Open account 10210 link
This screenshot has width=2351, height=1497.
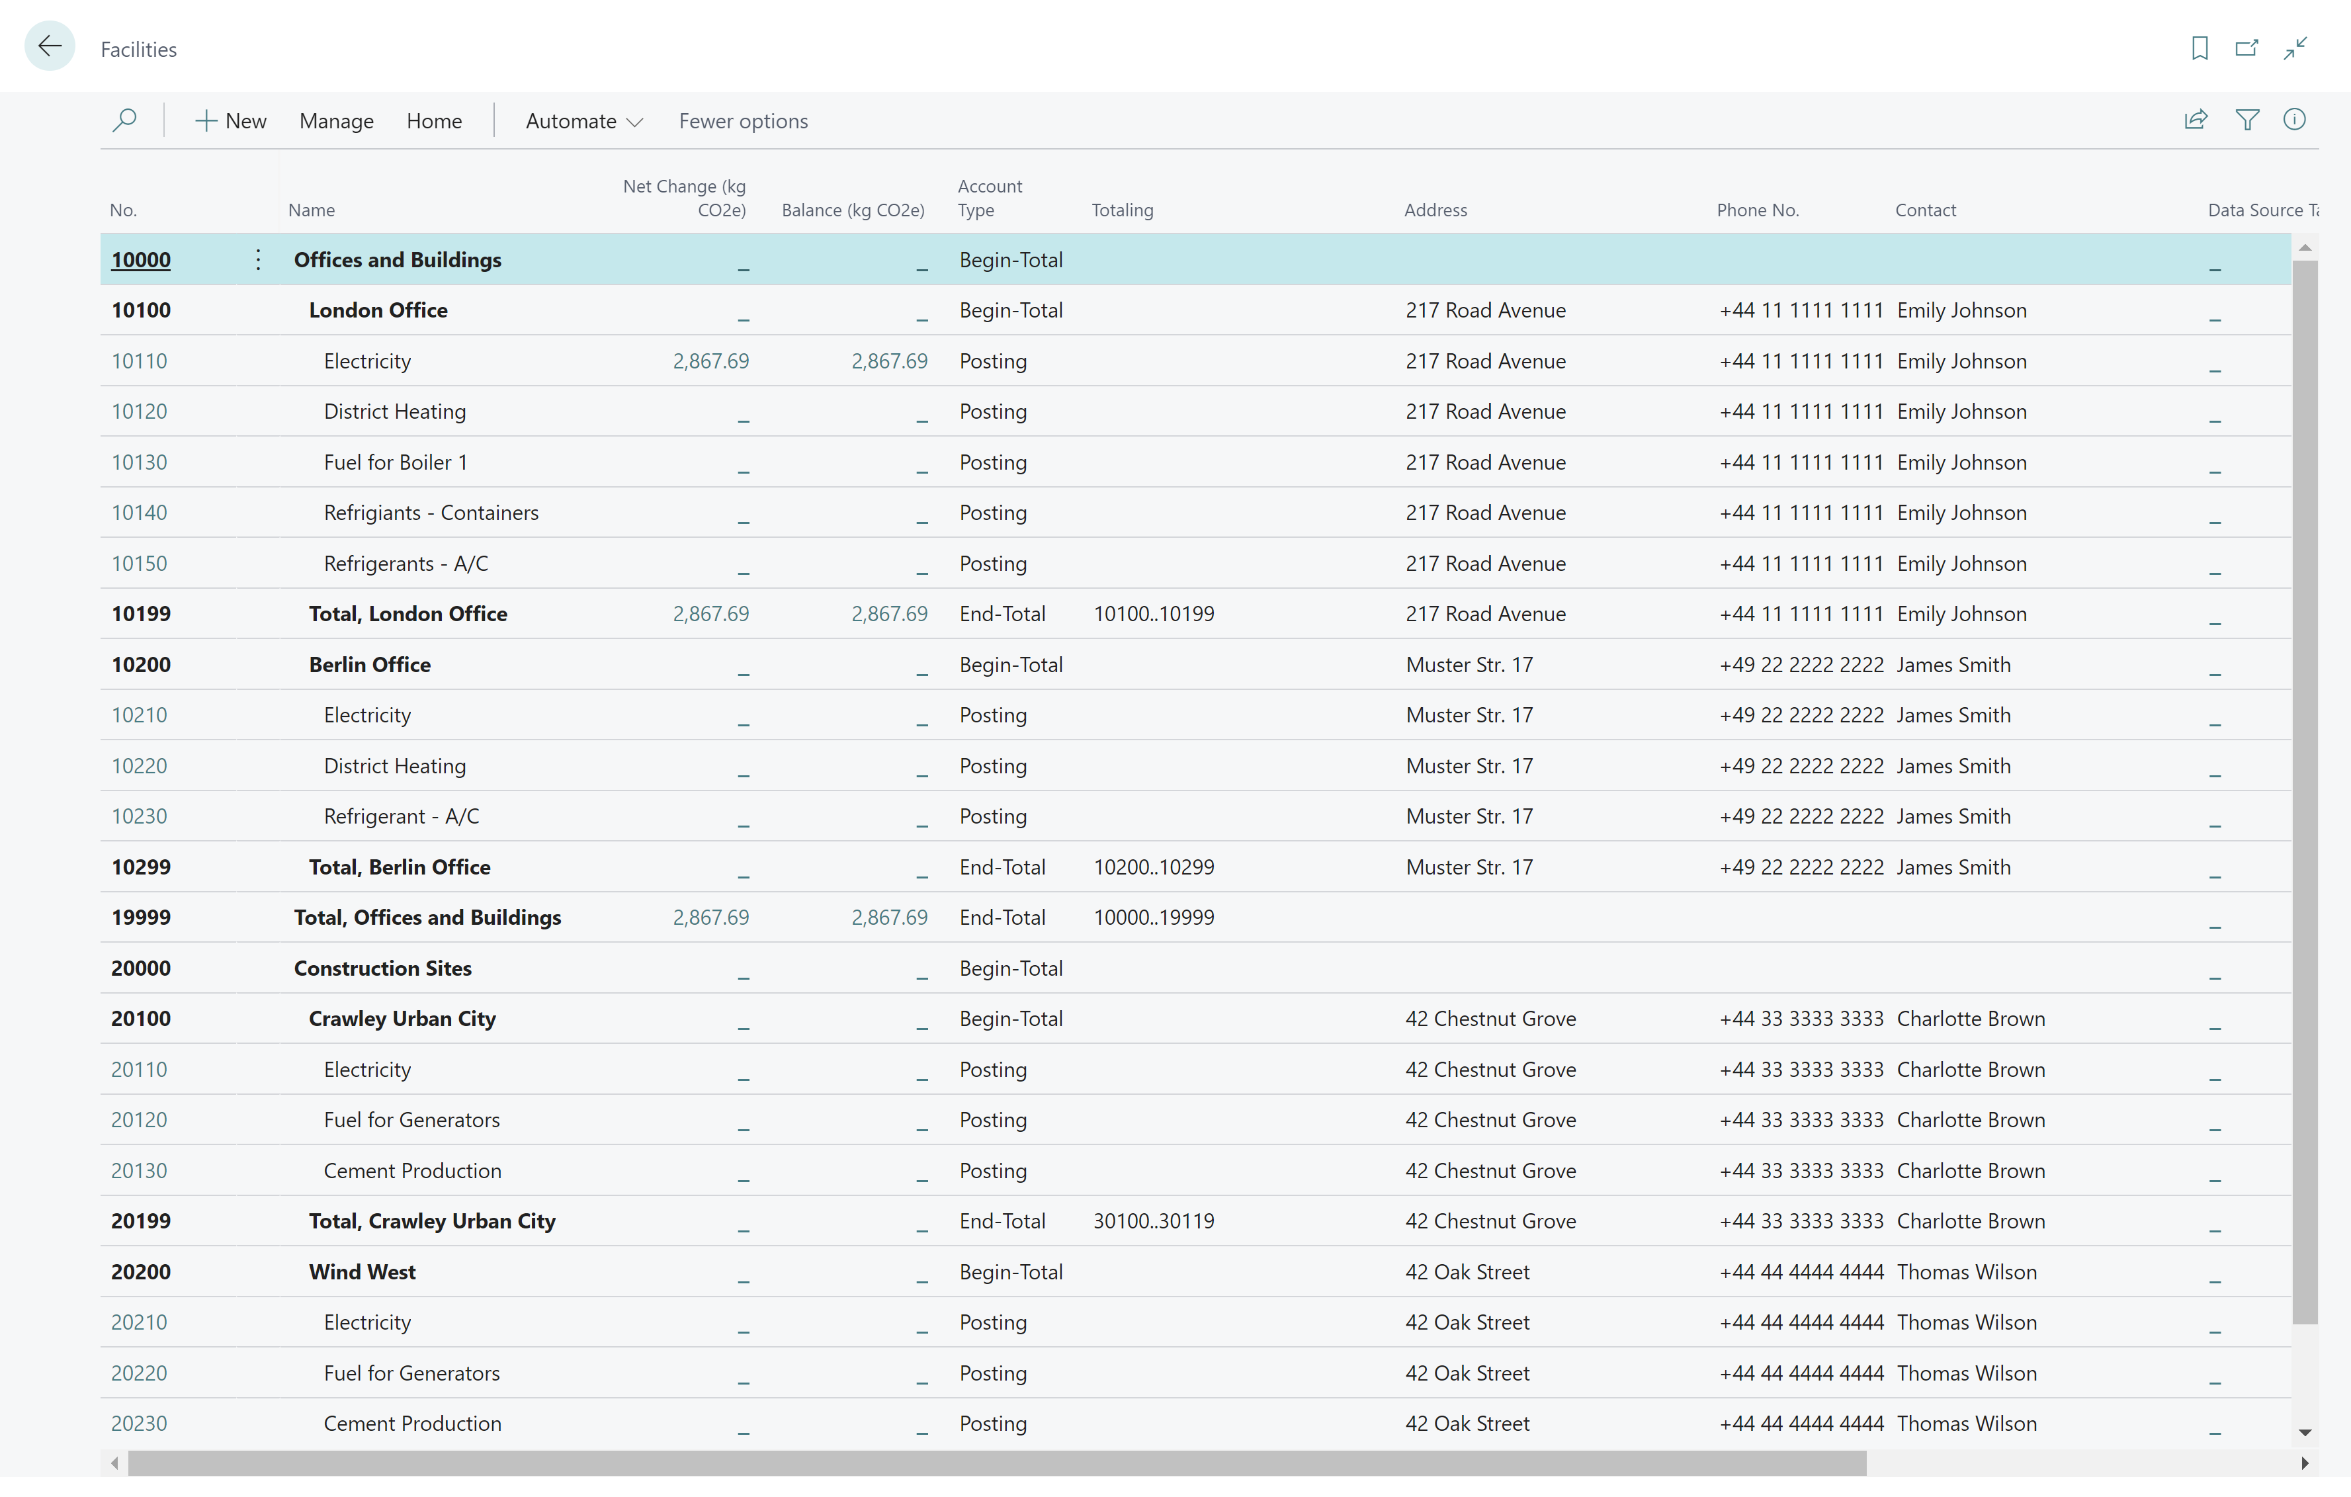pos(139,715)
